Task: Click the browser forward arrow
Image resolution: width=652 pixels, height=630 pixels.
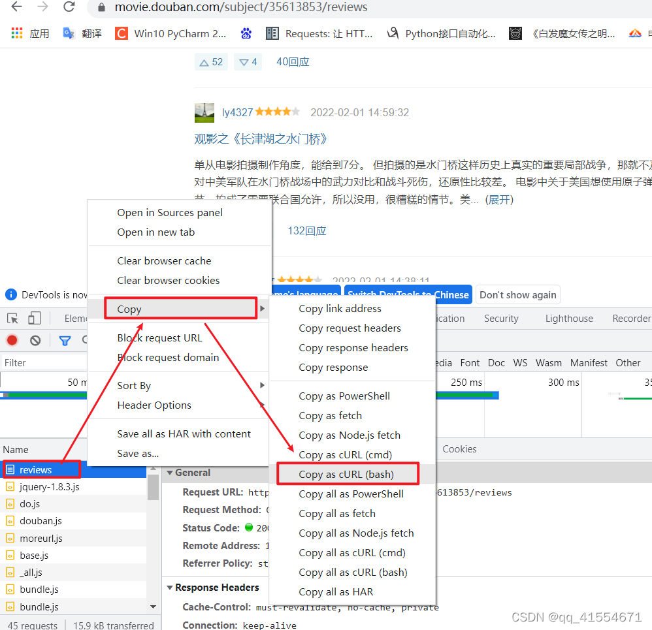Action: click(x=42, y=7)
